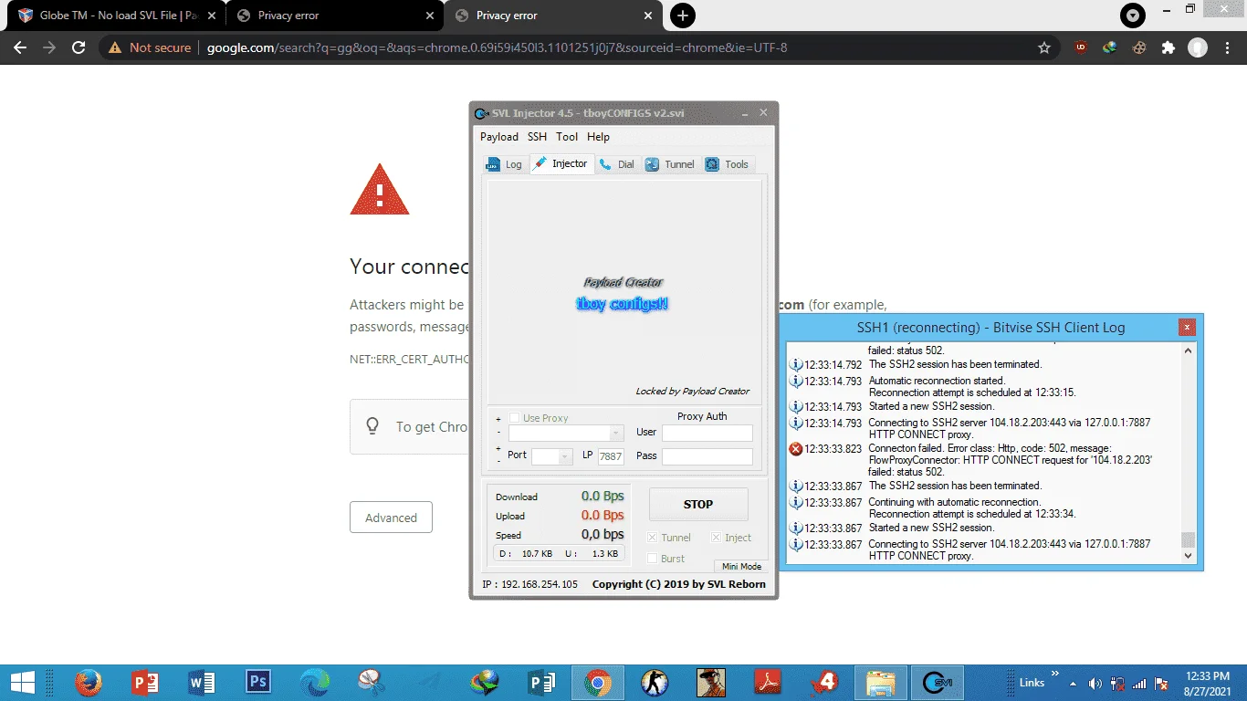Close the active Privacy error tab
Image resolution: width=1247 pixels, height=701 pixels.
click(649, 16)
